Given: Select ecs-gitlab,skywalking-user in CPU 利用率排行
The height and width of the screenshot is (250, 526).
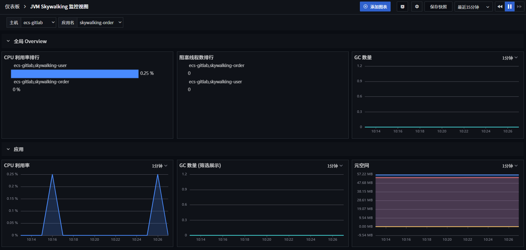Looking at the screenshot, I should click(40, 65).
